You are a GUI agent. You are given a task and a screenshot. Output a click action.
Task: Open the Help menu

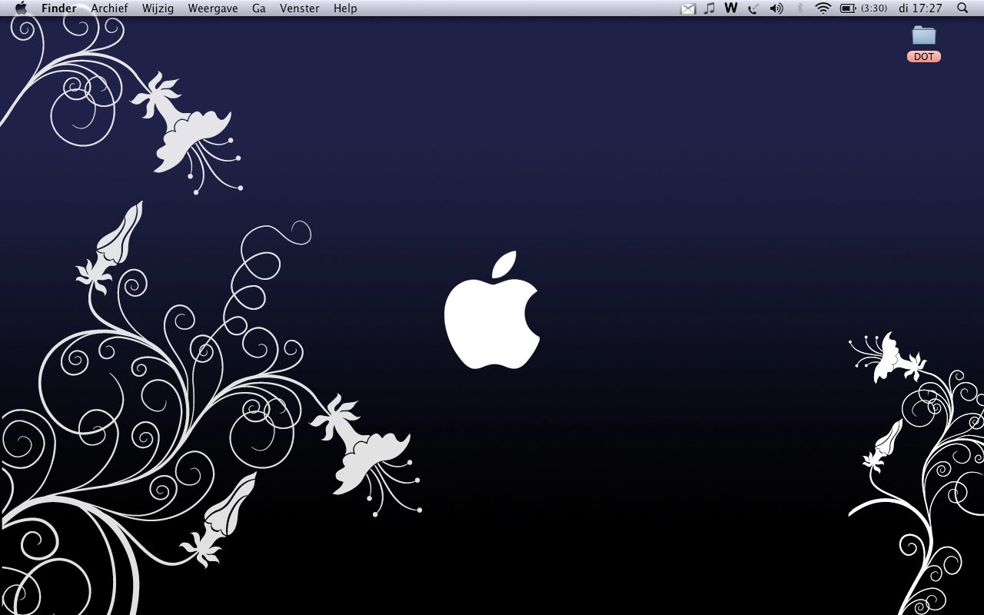345,8
